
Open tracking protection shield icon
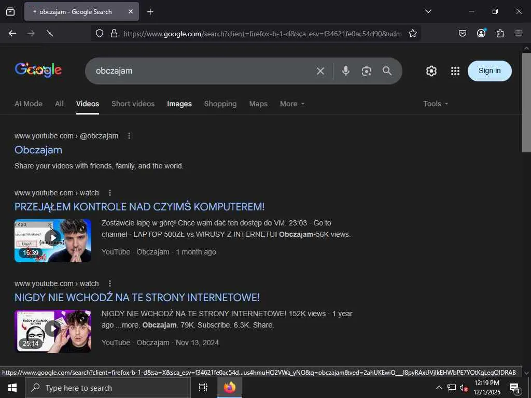click(x=99, y=33)
